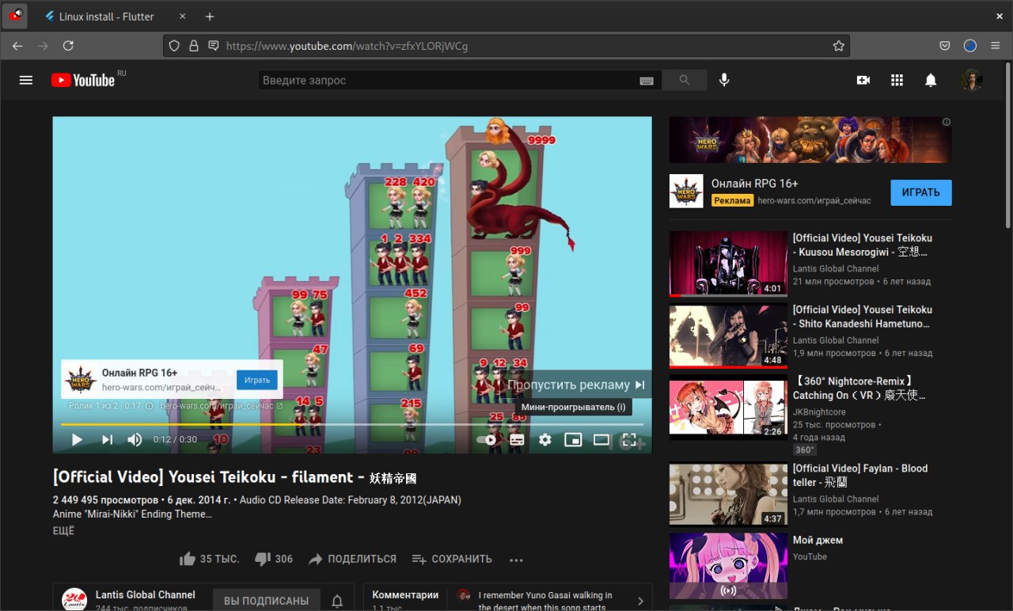Click 'СОХРАНИТЬ' to save the video

[452, 559]
